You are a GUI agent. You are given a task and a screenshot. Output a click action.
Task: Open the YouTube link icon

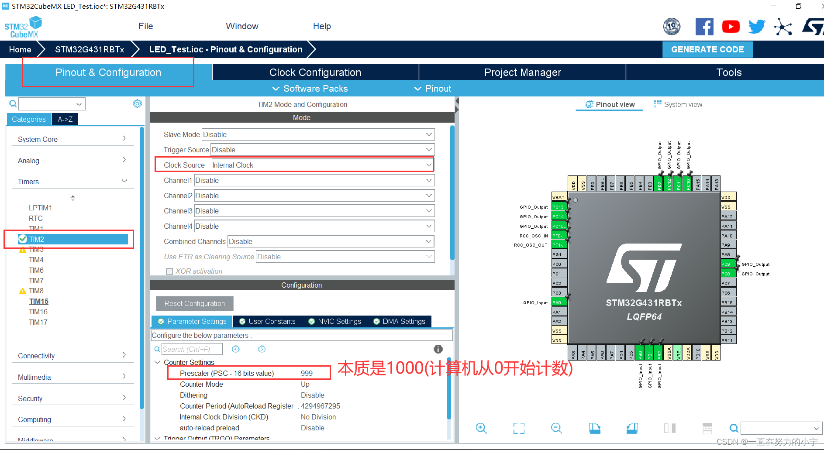731,27
